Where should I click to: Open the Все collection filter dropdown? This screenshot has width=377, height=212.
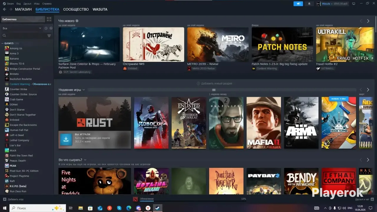(22, 28)
